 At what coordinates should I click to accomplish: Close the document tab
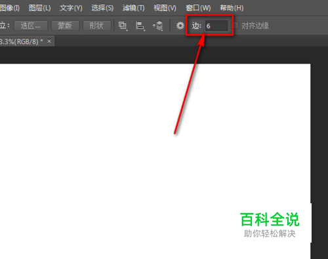pyautogui.click(x=49, y=41)
